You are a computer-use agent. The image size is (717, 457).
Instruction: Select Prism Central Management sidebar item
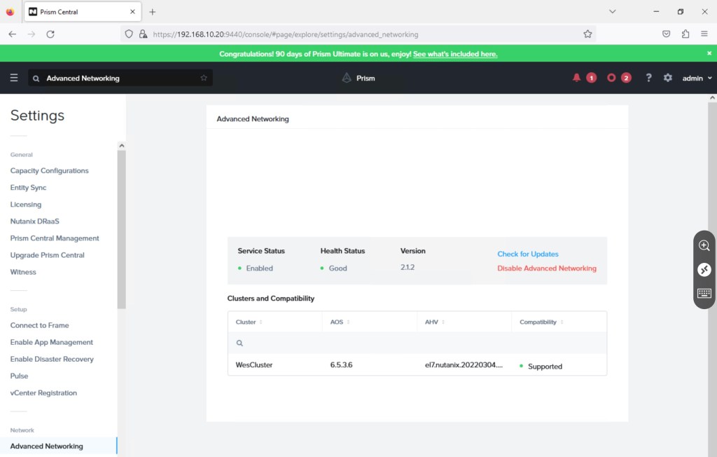point(55,238)
